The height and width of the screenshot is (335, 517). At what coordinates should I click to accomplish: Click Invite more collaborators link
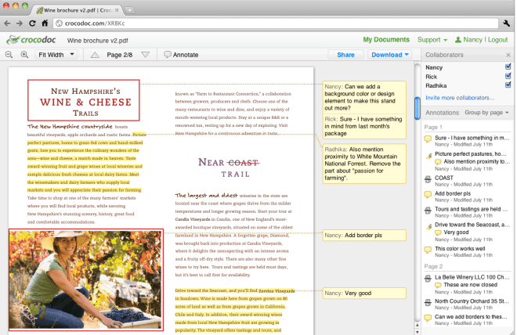(460, 98)
